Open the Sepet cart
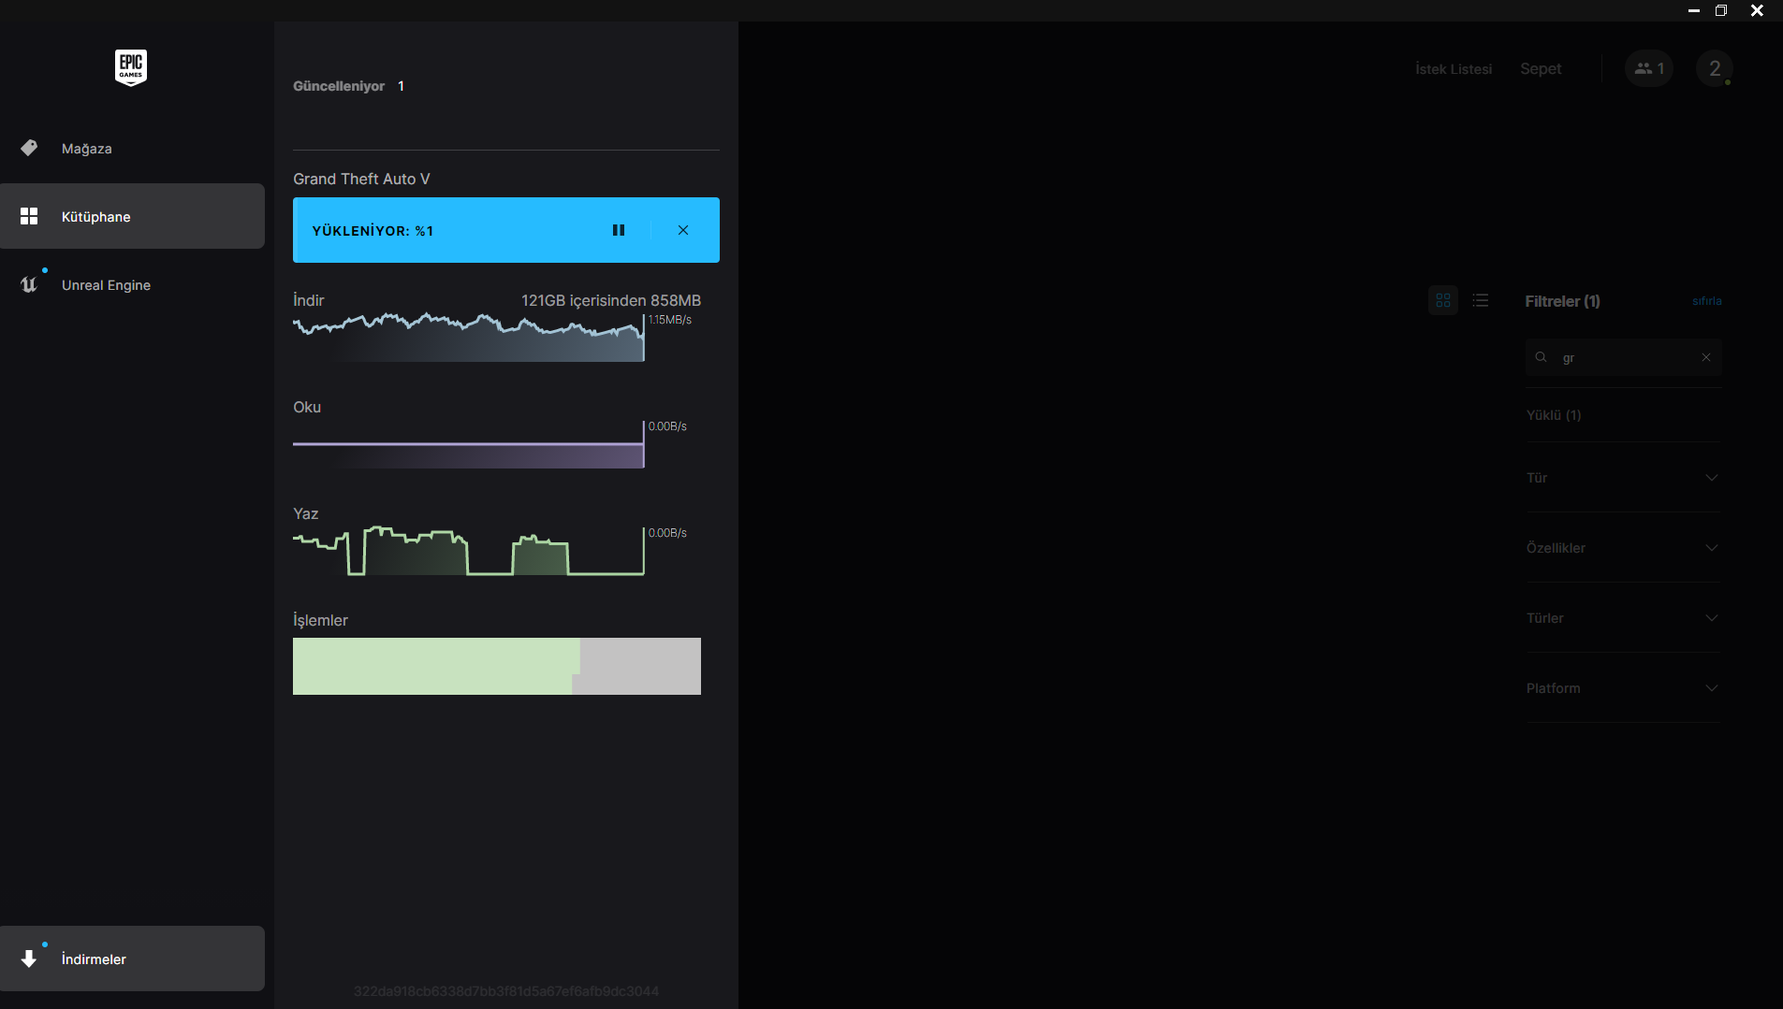Image resolution: width=1783 pixels, height=1009 pixels. click(x=1541, y=69)
